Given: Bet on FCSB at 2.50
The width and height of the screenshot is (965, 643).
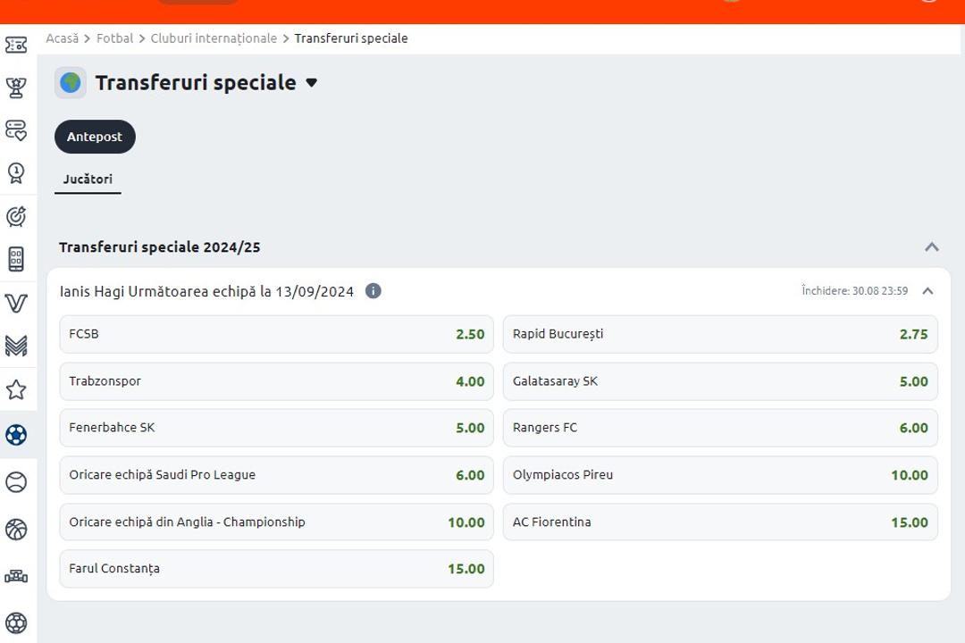Looking at the screenshot, I should [x=276, y=334].
